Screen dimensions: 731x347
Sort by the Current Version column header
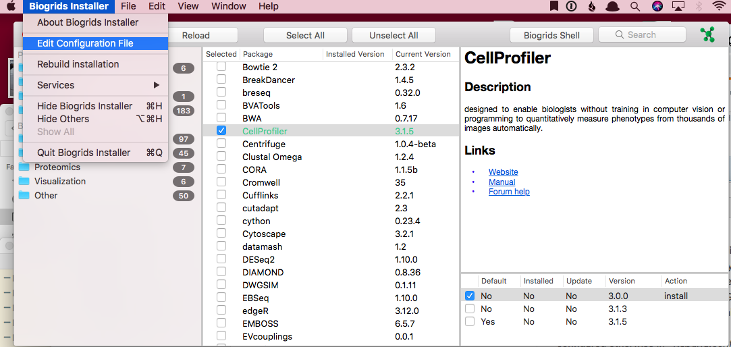pos(423,54)
